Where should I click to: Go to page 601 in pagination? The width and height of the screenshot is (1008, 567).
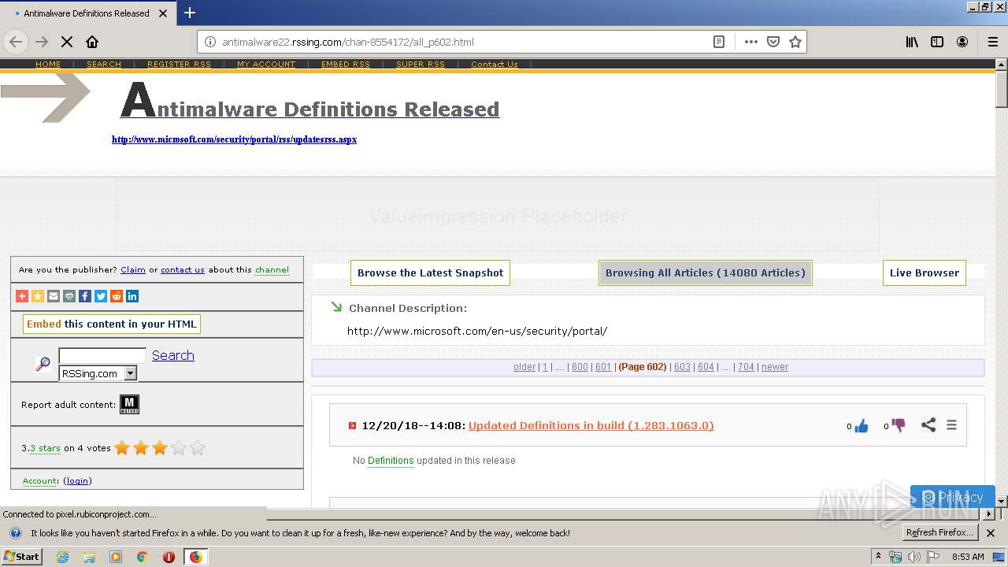tap(603, 367)
